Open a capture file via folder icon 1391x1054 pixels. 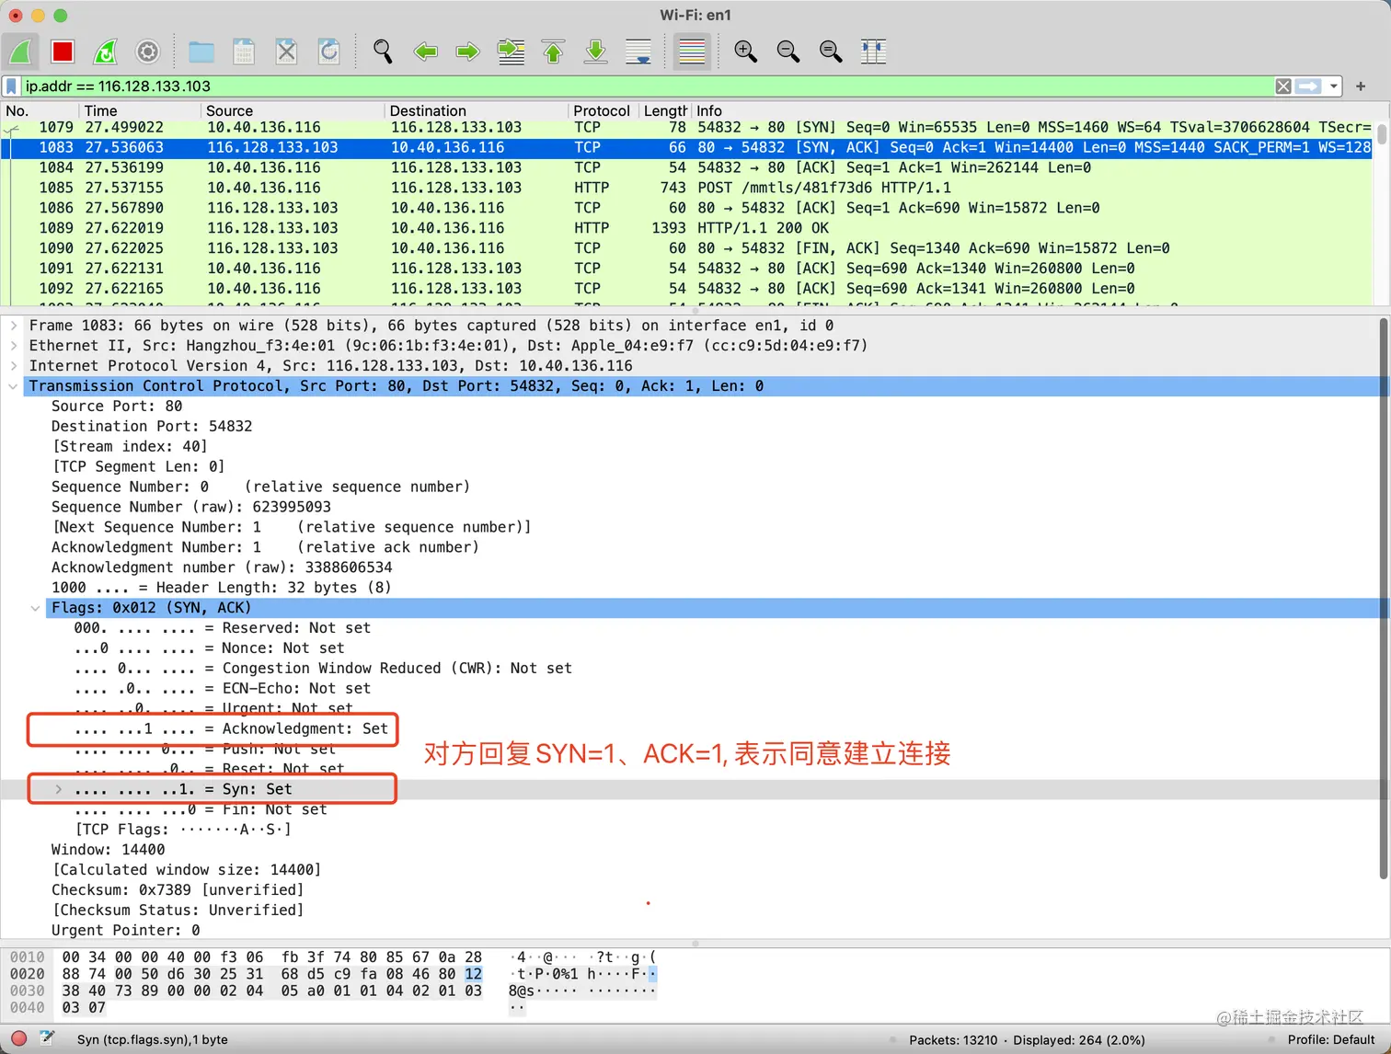coord(201,52)
